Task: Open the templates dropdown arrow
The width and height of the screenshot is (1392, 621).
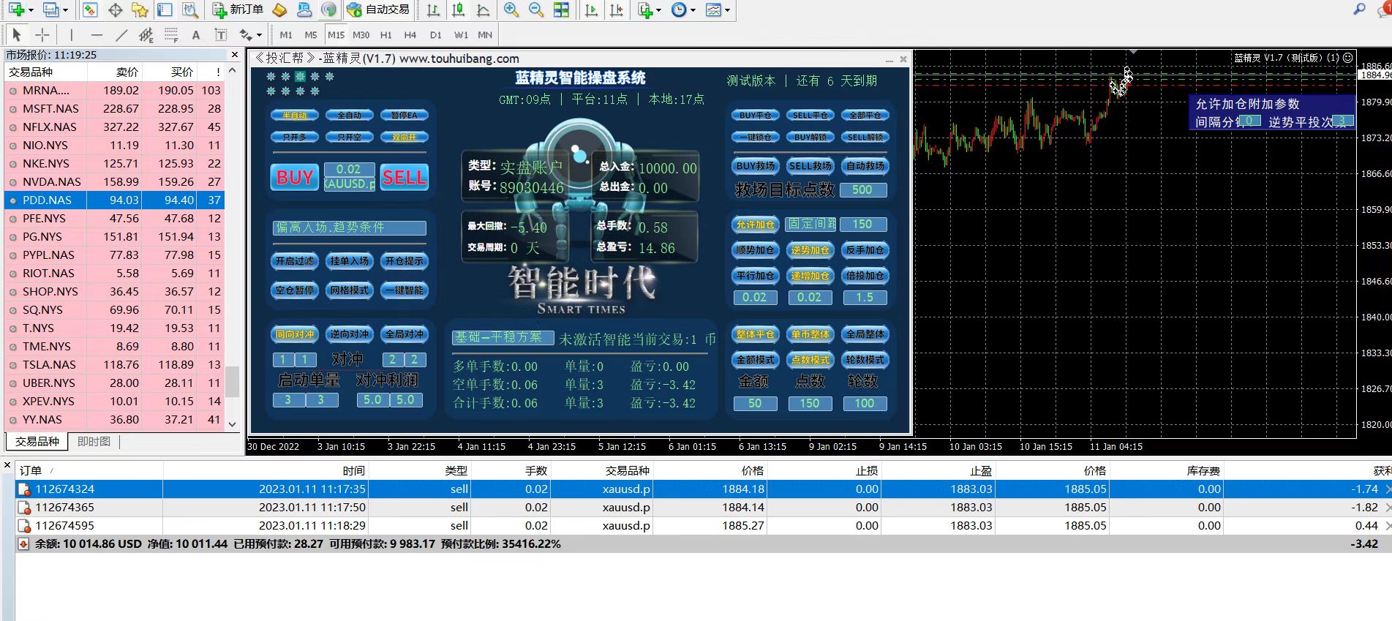Action: pyautogui.click(x=727, y=10)
